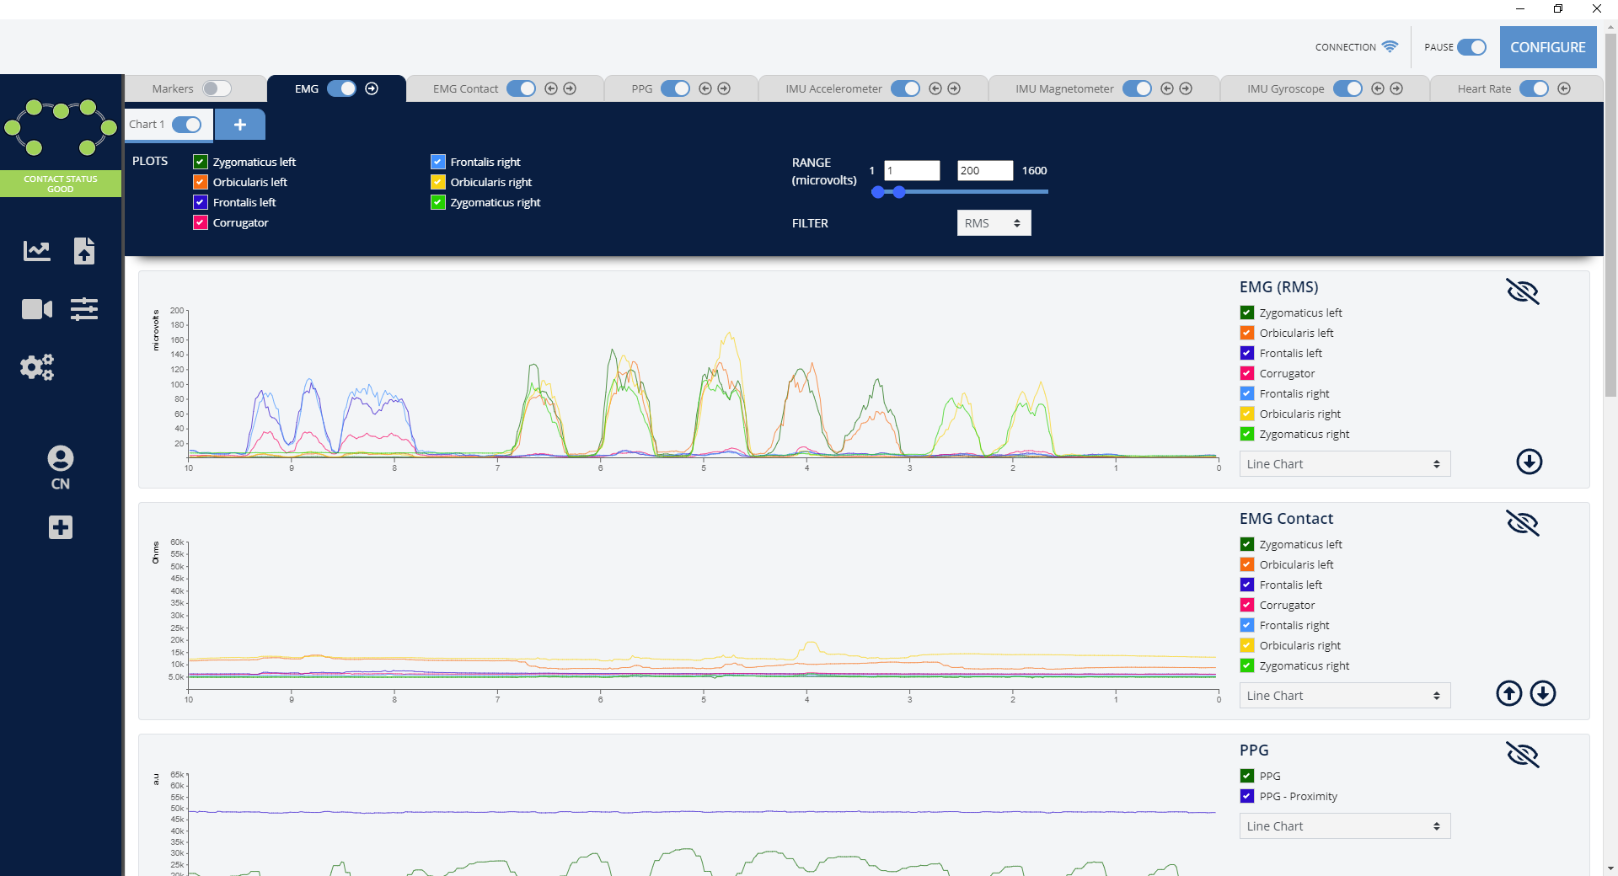Click the range slider right handle
The image size is (1618, 876).
[x=899, y=192]
